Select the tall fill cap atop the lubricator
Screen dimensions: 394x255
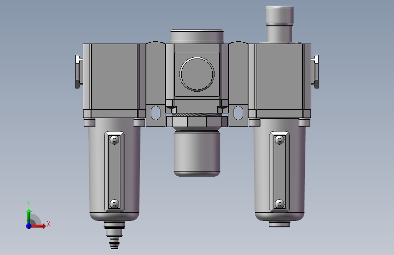pos(279,24)
